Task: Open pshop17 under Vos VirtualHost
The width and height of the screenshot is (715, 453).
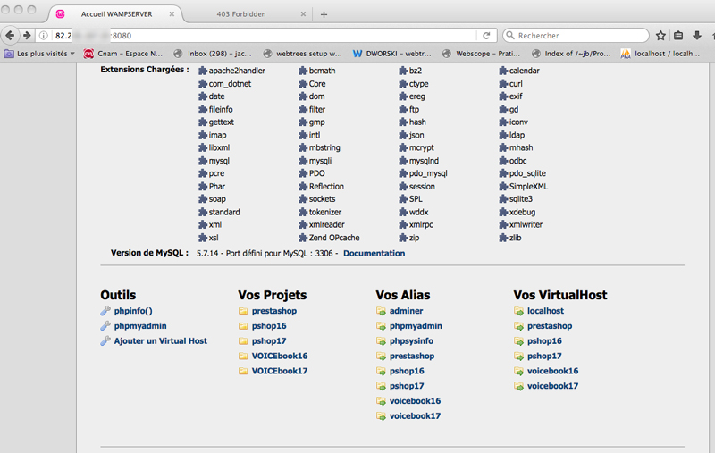Action: point(544,356)
